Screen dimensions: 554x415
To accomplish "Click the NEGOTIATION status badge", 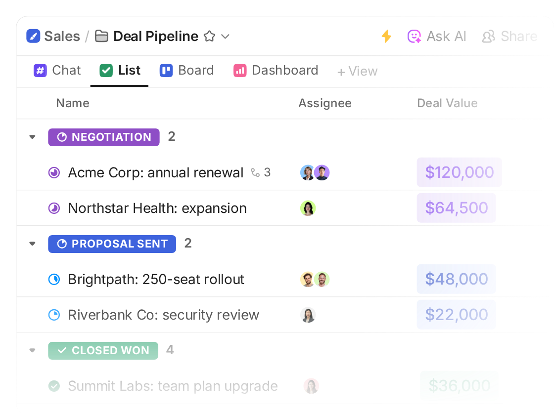I will (x=104, y=137).
